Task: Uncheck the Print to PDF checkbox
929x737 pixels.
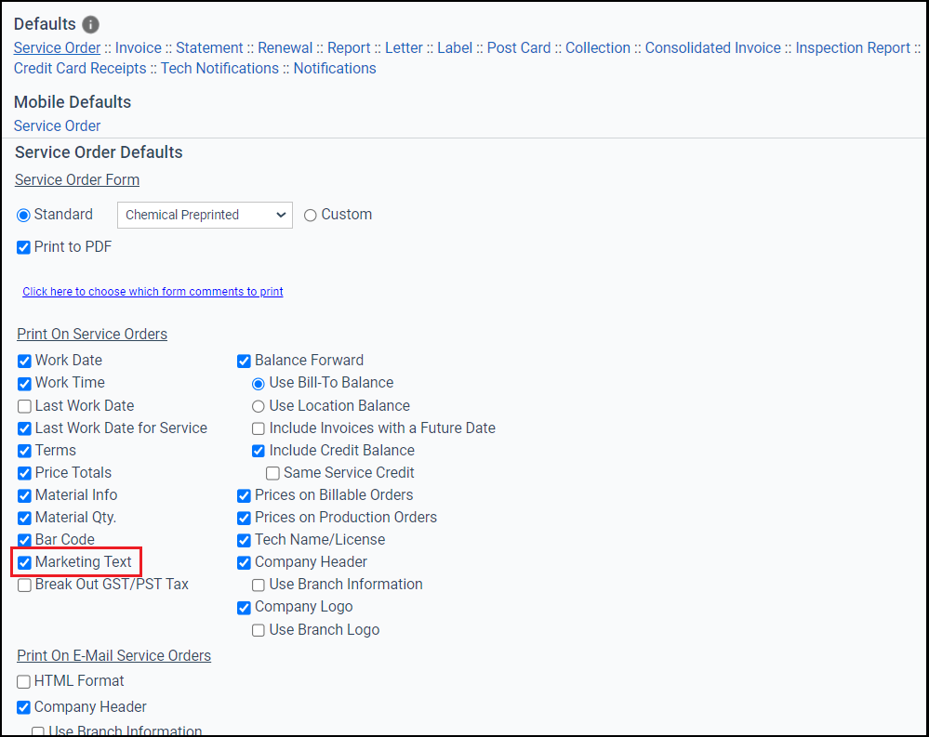Action: coord(23,247)
